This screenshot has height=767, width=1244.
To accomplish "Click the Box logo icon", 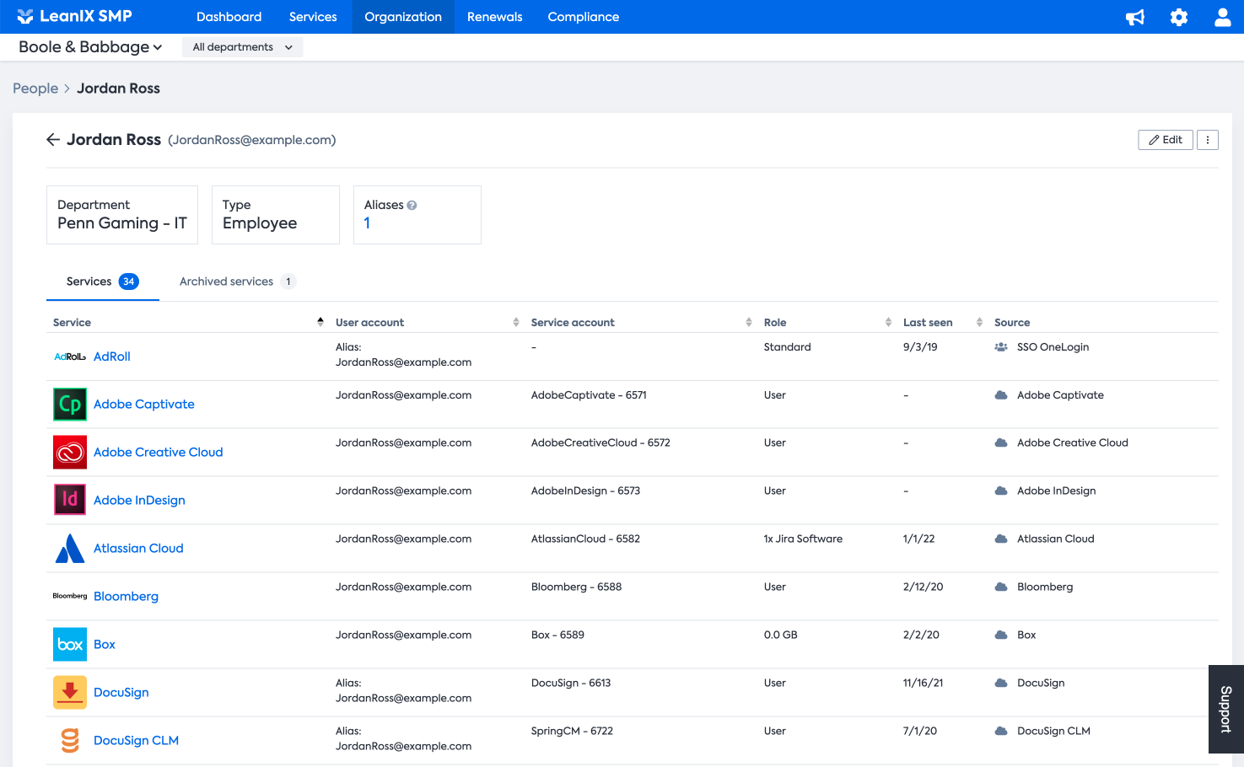I will [x=70, y=644].
